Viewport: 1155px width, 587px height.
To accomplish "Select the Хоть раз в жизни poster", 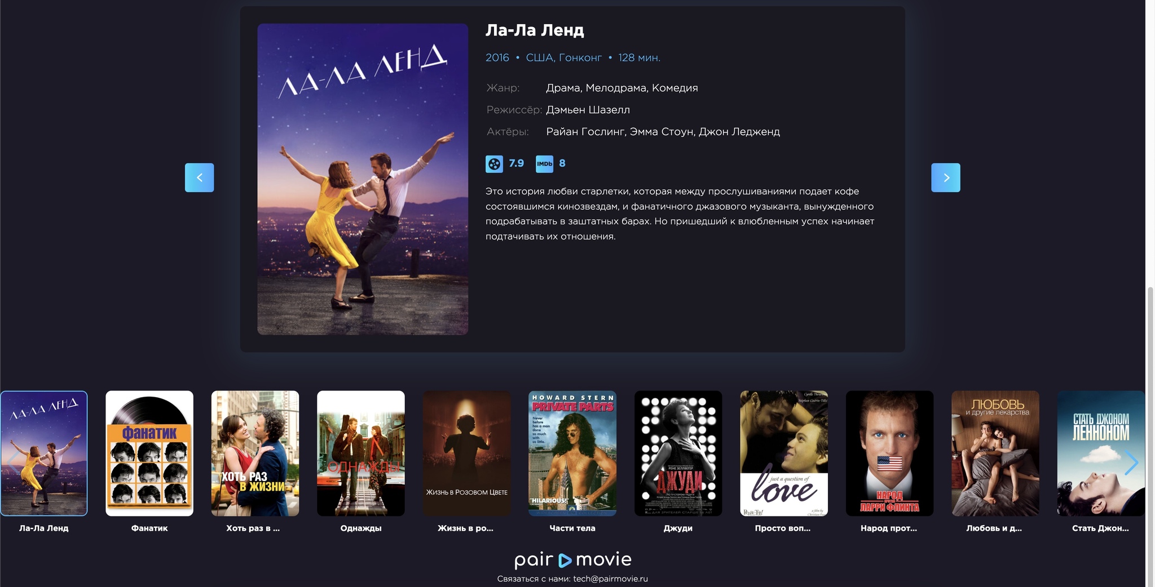I will (x=255, y=453).
